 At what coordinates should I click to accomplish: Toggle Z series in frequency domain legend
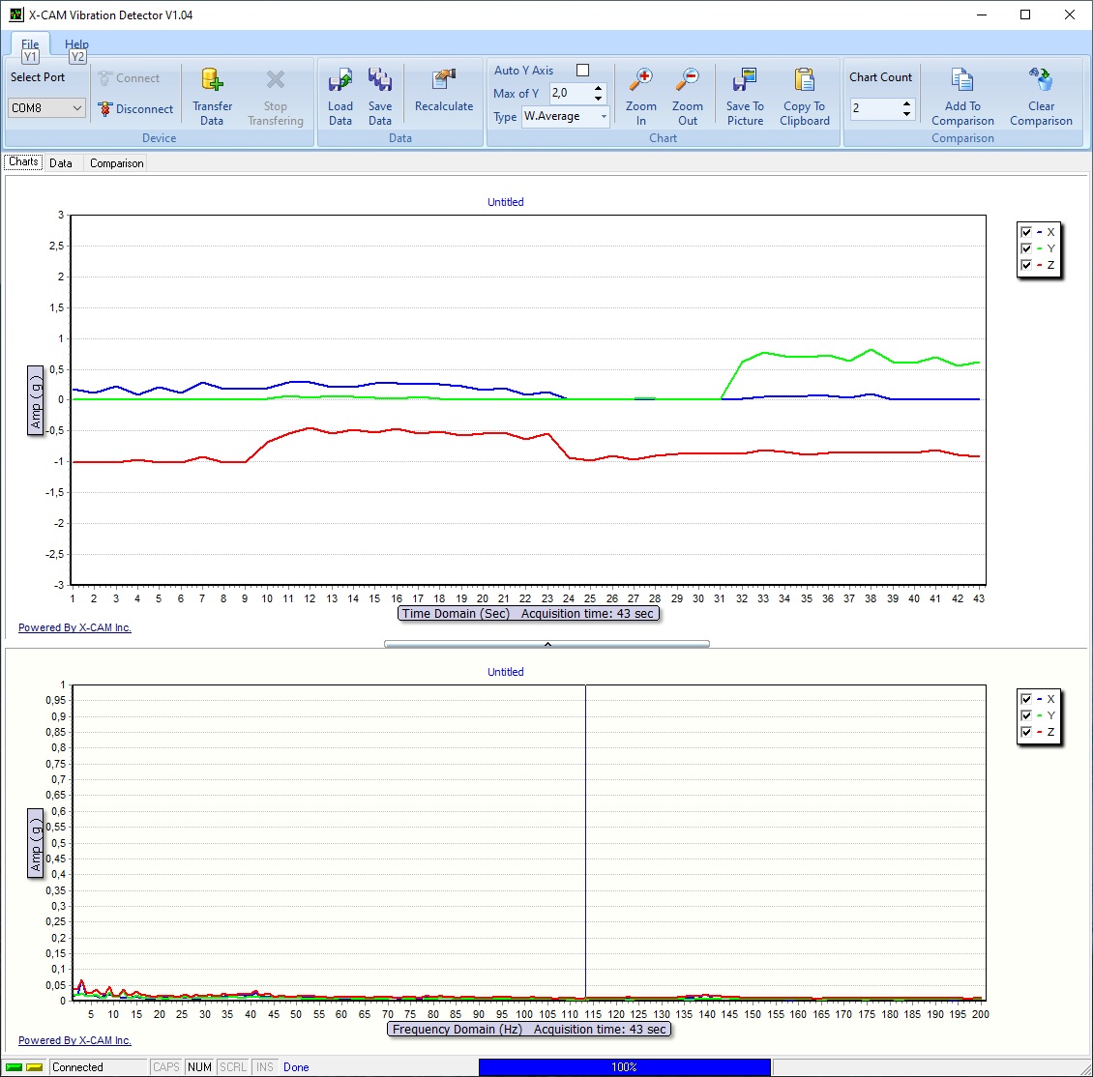click(x=1026, y=732)
